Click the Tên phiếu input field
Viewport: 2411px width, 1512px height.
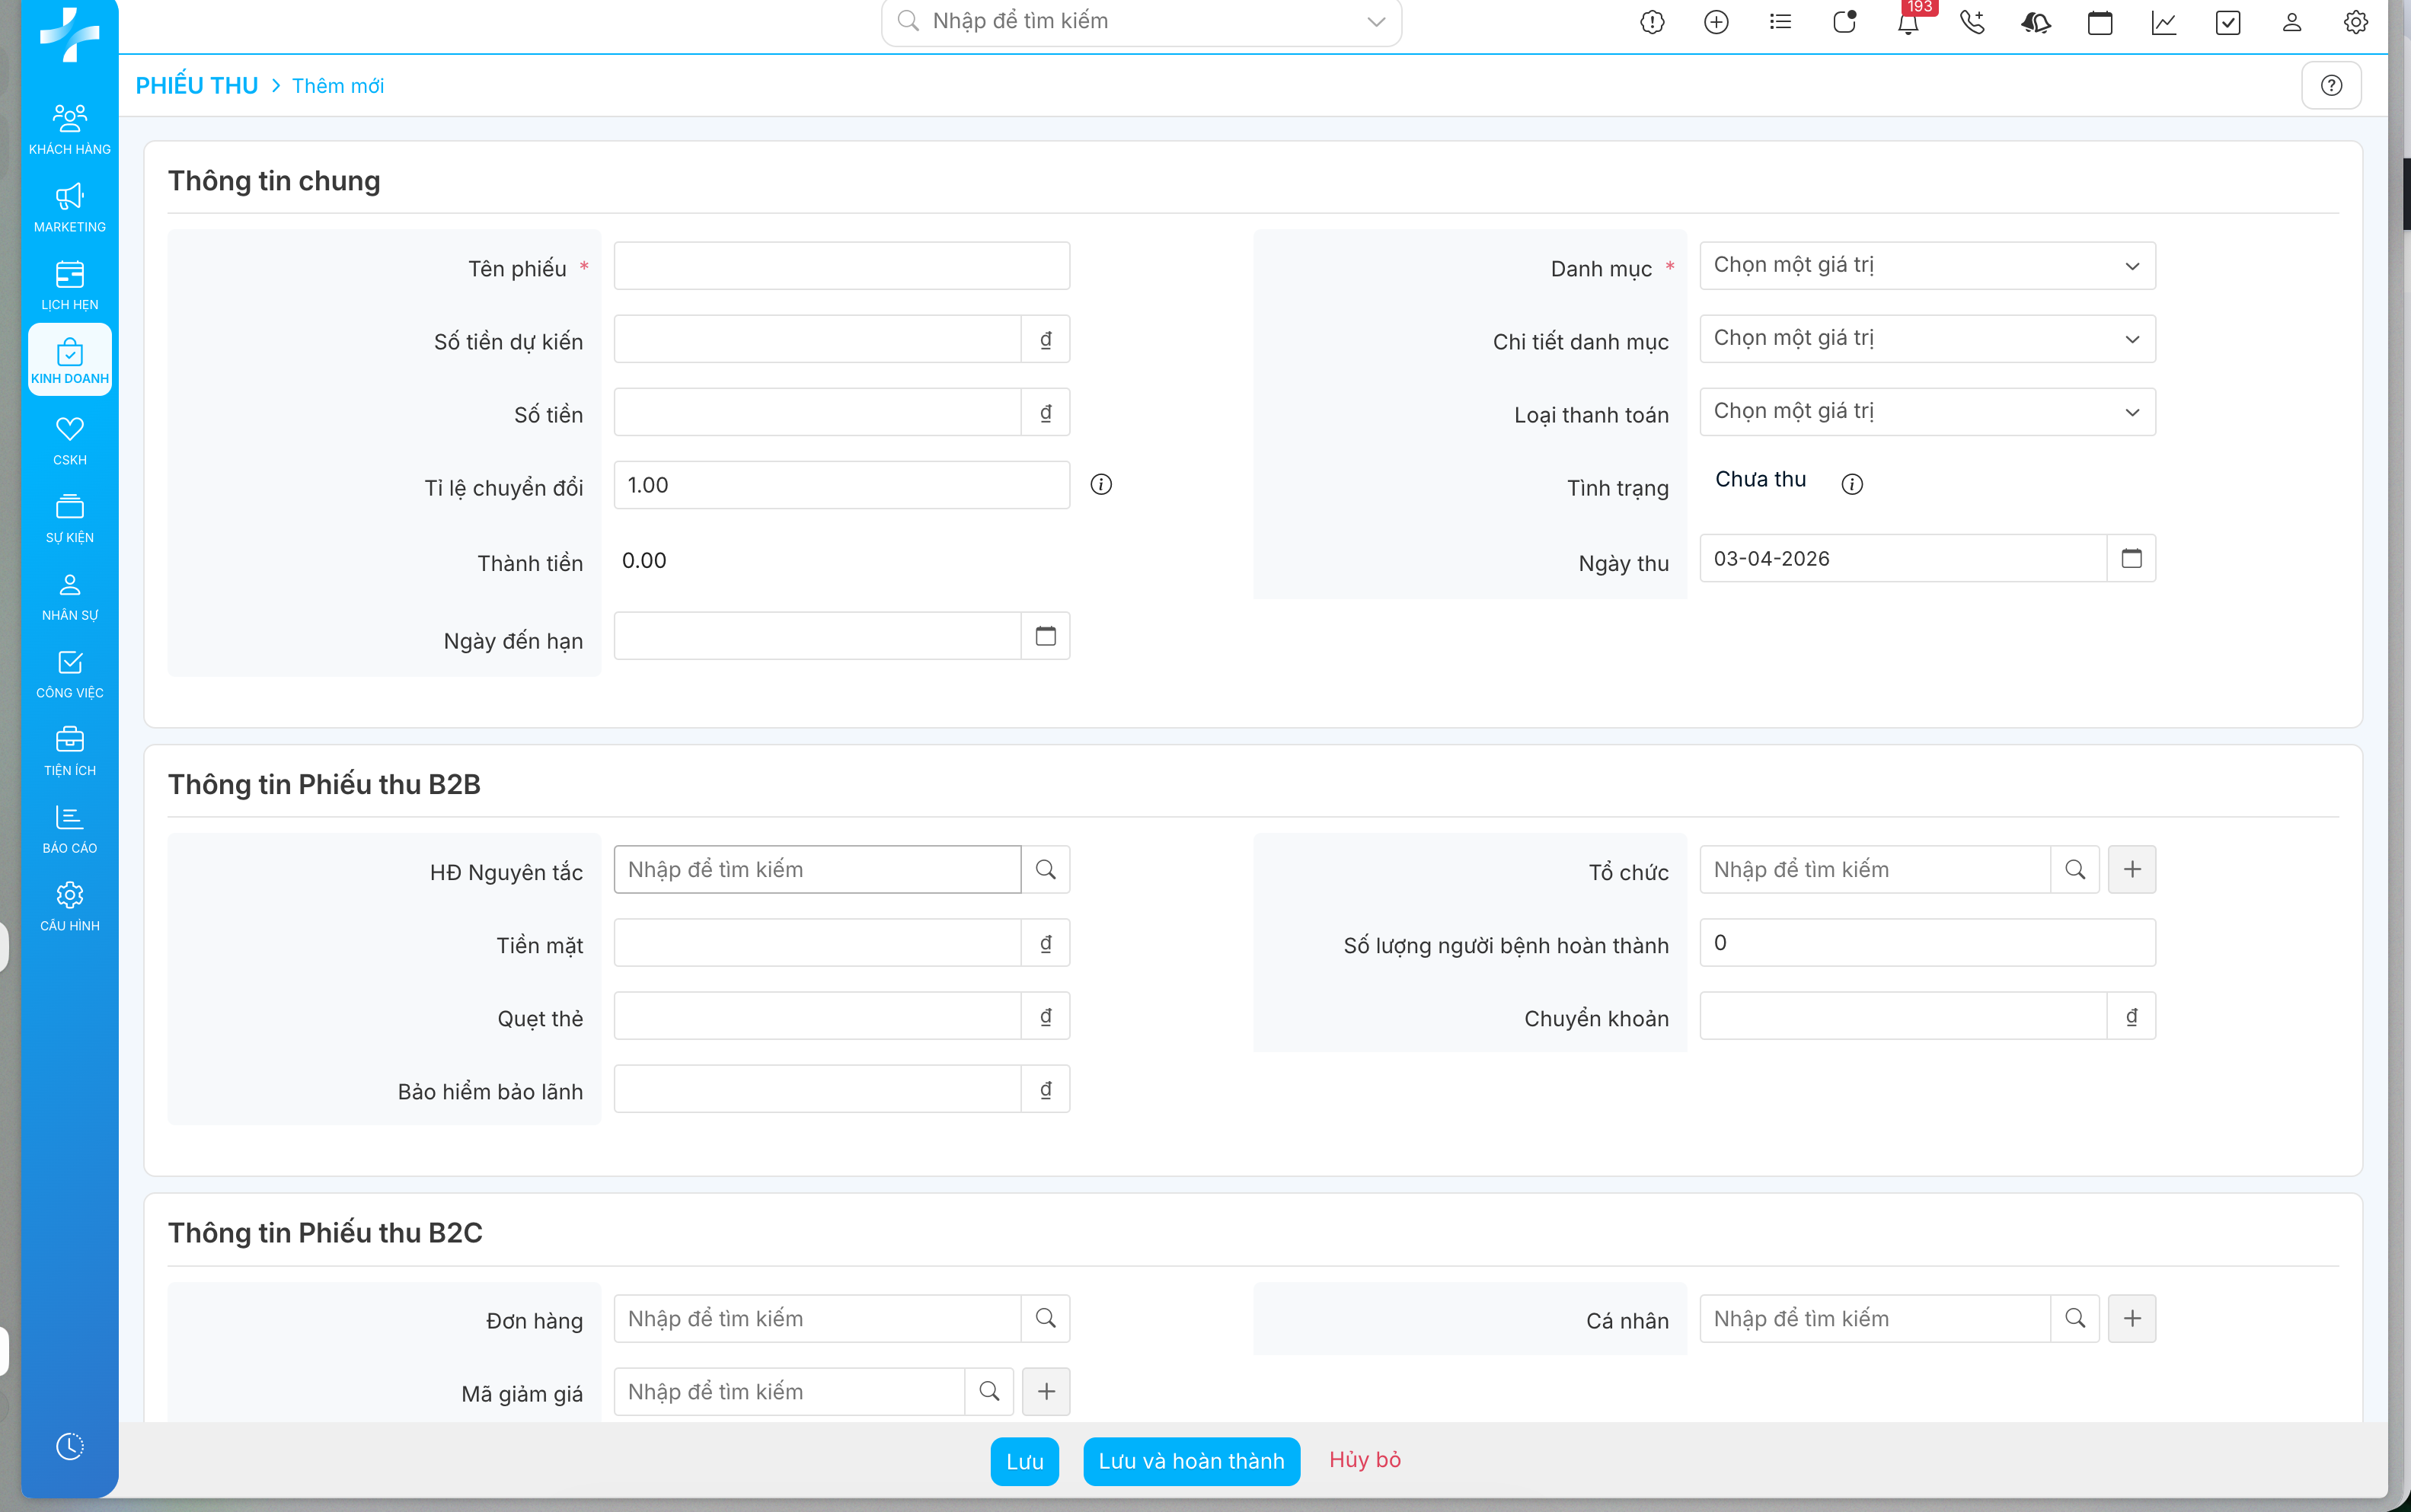pos(841,266)
